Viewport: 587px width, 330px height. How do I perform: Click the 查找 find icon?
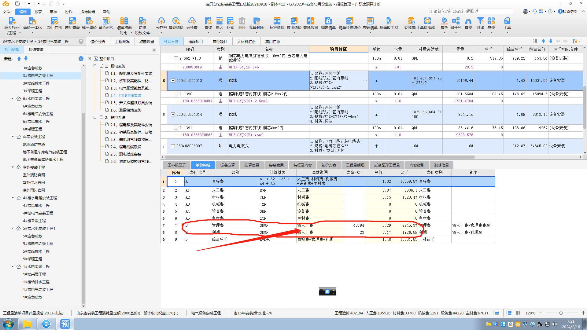[468, 21]
